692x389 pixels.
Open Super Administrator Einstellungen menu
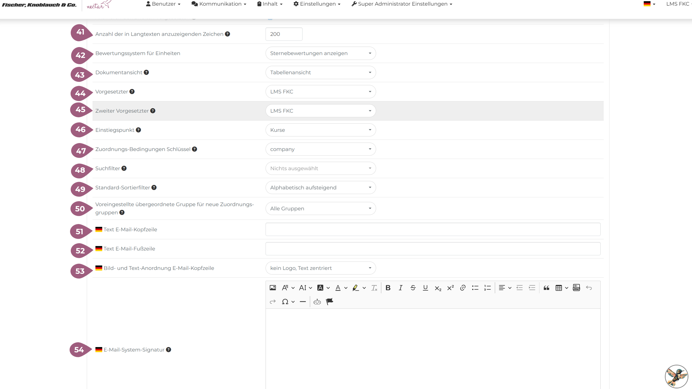[x=402, y=4]
